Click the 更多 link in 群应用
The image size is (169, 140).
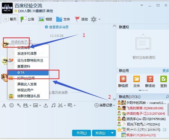(x=166, y=71)
